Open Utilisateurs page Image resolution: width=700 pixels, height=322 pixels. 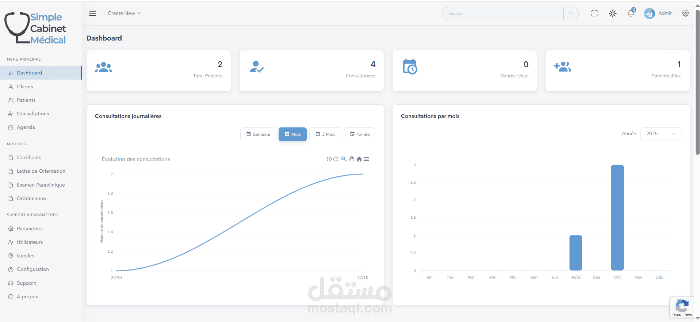[x=30, y=242]
